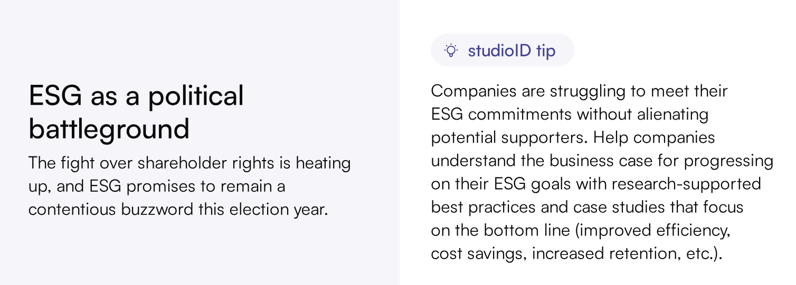Click the phrase 'best practices'
796x285 pixels.
pos(483,207)
